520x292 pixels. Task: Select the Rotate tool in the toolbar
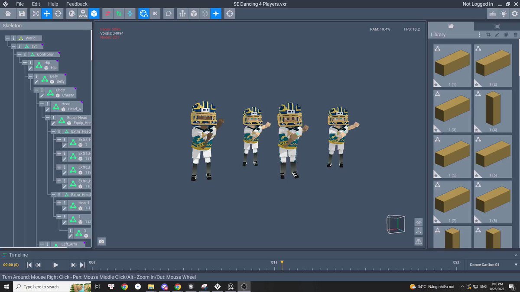click(x=58, y=13)
